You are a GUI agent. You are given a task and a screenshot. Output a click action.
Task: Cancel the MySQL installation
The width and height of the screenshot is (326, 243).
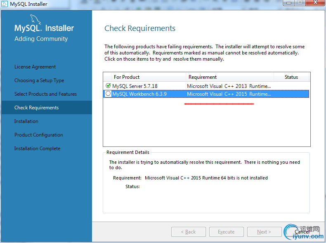coord(302,232)
